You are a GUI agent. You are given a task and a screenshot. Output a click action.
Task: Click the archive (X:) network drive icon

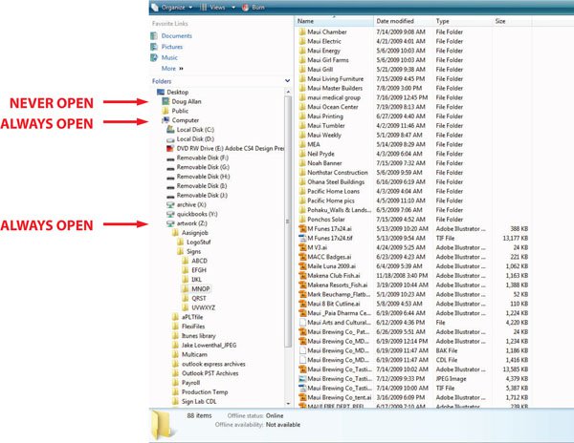point(170,204)
